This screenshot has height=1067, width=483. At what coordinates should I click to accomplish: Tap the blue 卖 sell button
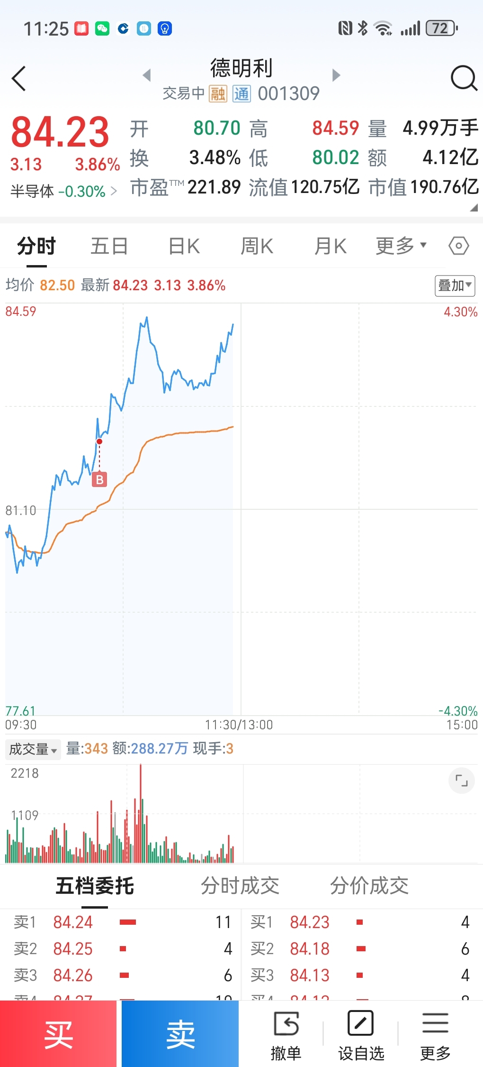click(180, 1034)
